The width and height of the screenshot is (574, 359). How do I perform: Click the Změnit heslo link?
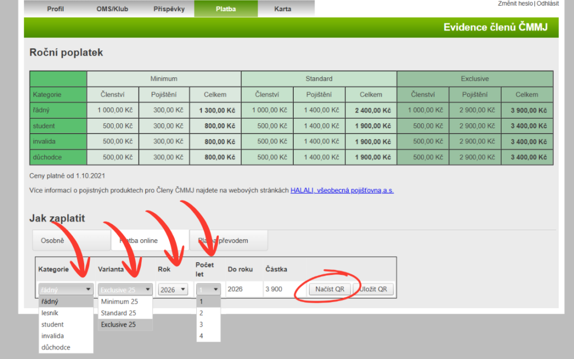pyautogui.click(x=515, y=3)
